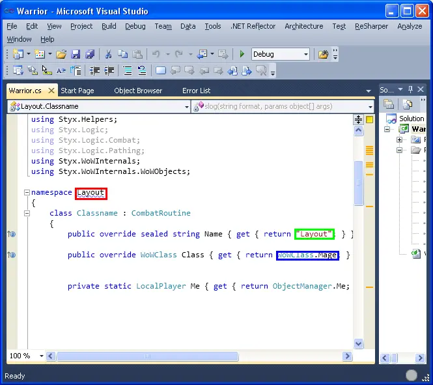Click the Display Parameter Info icon
The height and width of the screenshot is (385, 433).
coord(33,70)
